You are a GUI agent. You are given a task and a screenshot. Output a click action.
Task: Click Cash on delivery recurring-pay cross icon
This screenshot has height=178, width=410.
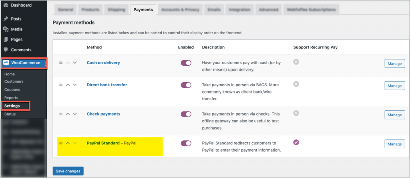pos(296,62)
